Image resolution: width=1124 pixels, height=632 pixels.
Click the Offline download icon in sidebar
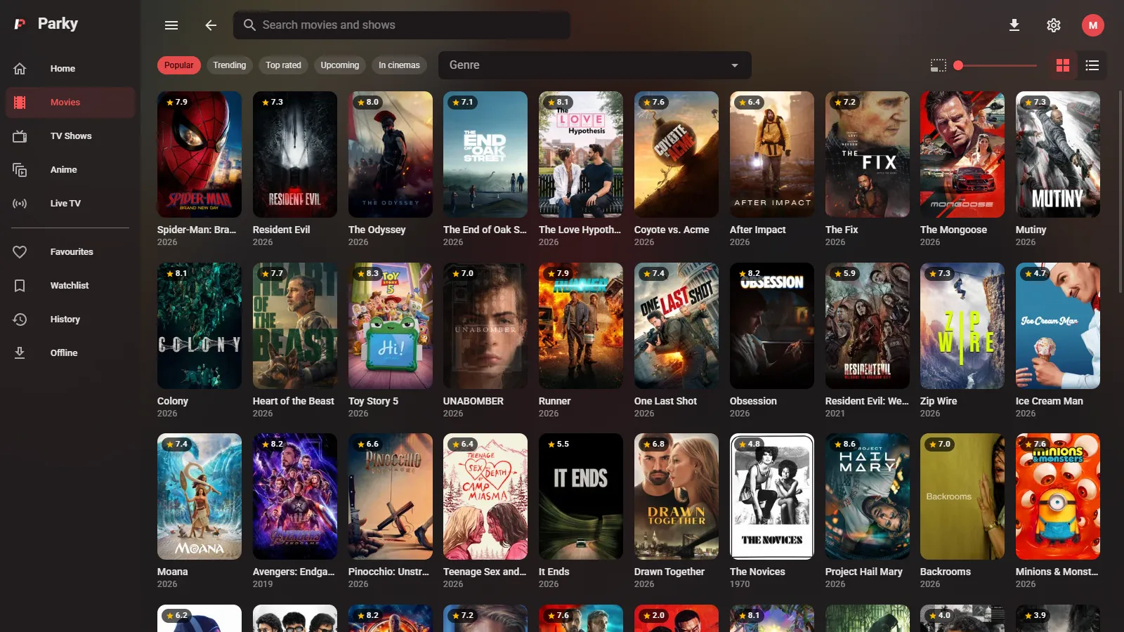(x=20, y=353)
